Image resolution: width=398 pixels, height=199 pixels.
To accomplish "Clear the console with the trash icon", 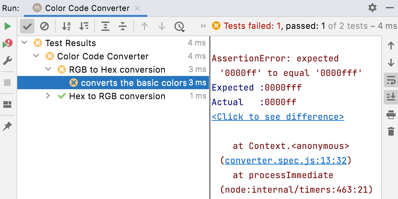I will (x=391, y=131).
